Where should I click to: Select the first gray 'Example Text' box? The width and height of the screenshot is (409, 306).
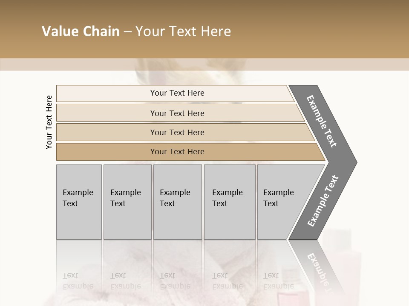pyautogui.click(x=79, y=202)
